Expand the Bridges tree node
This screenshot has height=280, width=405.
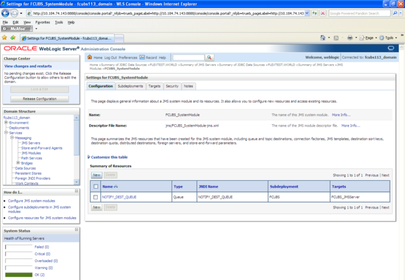point(18,163)
